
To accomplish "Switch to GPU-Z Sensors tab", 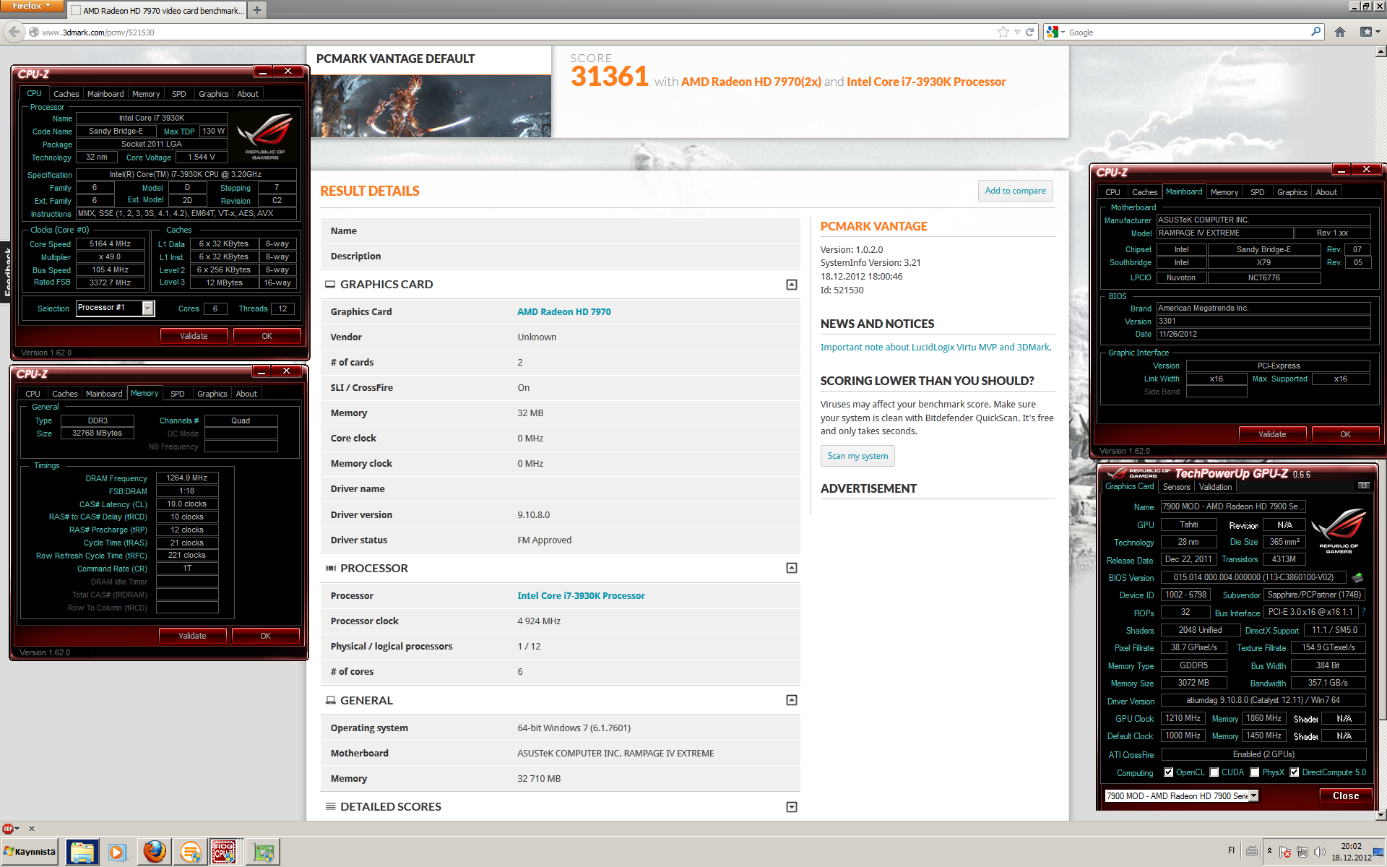I will [x=1176, y=487].
